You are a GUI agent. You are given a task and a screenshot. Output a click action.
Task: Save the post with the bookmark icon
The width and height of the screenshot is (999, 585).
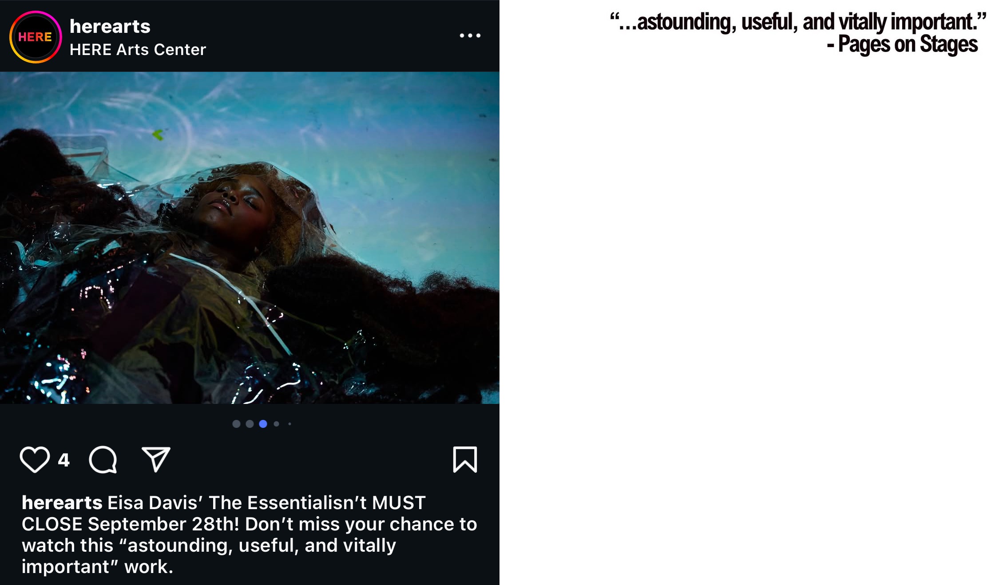click(x=465, y=459)
